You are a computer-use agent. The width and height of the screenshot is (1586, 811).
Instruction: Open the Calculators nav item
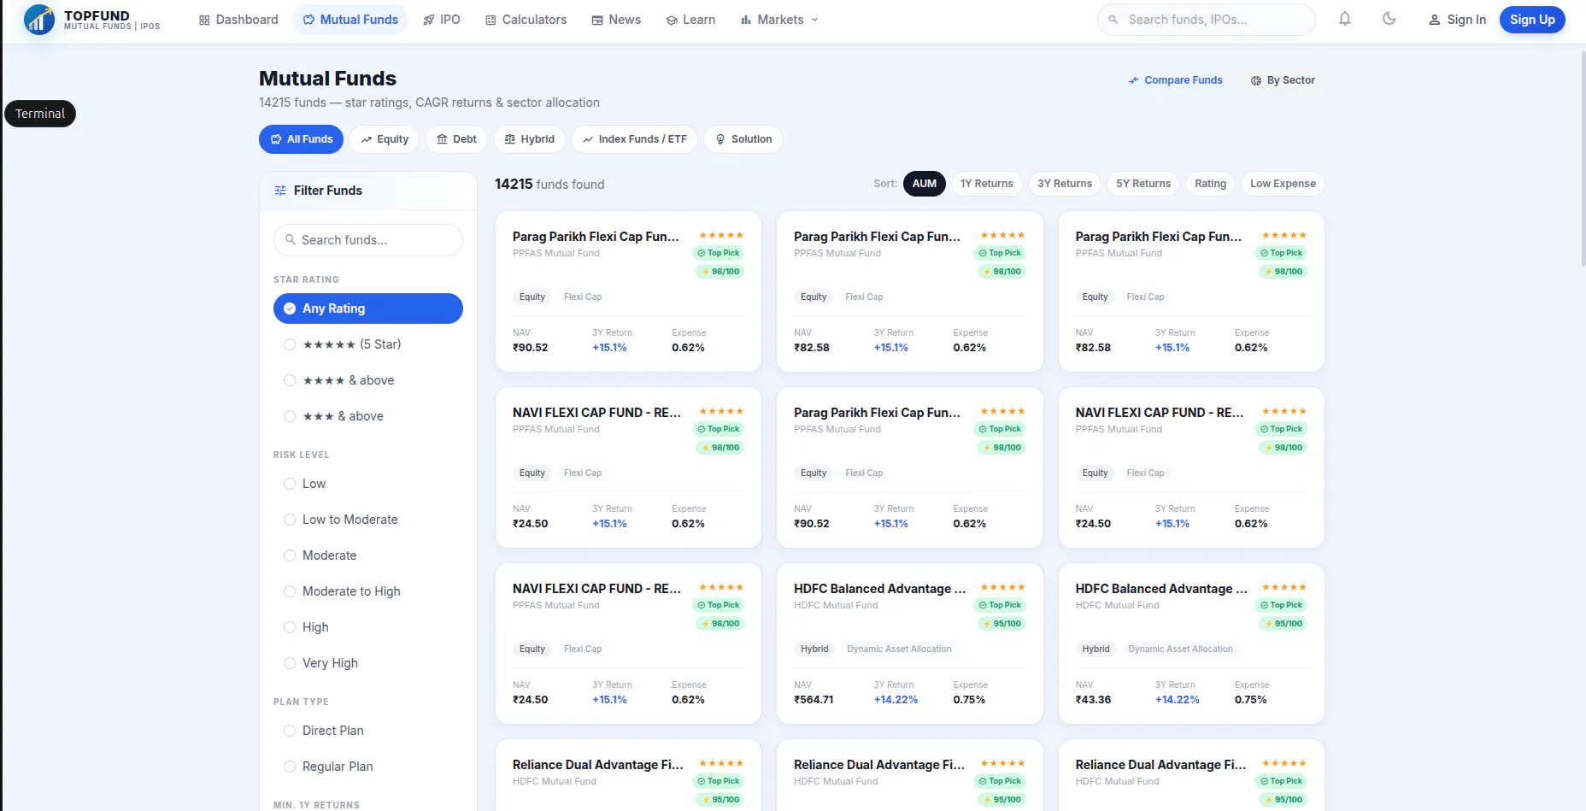click(x=526, y=20)
